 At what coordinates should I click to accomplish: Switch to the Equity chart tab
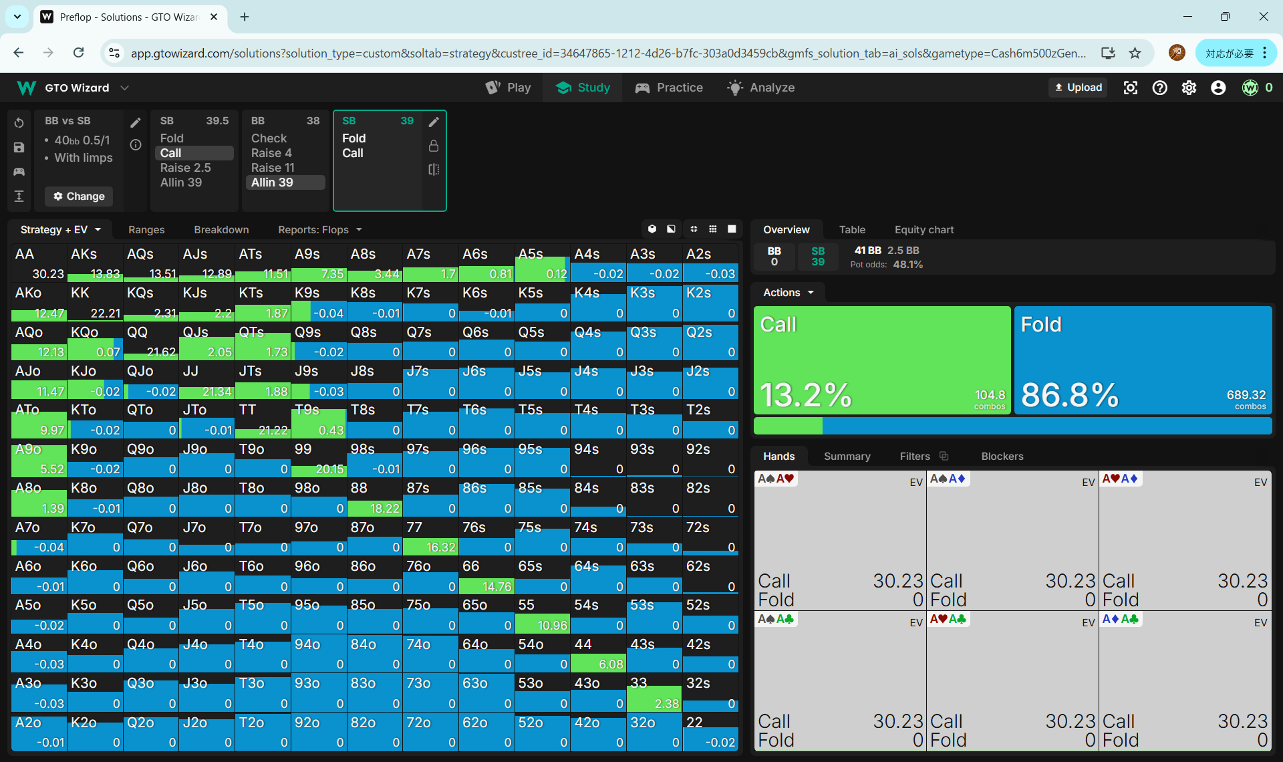(923, 230)
